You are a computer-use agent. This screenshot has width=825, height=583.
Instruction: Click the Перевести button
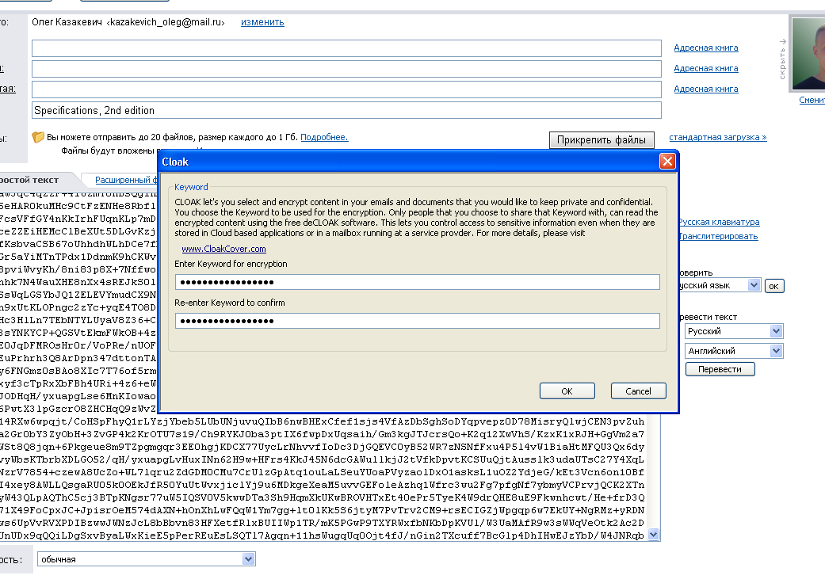(720, 369)
